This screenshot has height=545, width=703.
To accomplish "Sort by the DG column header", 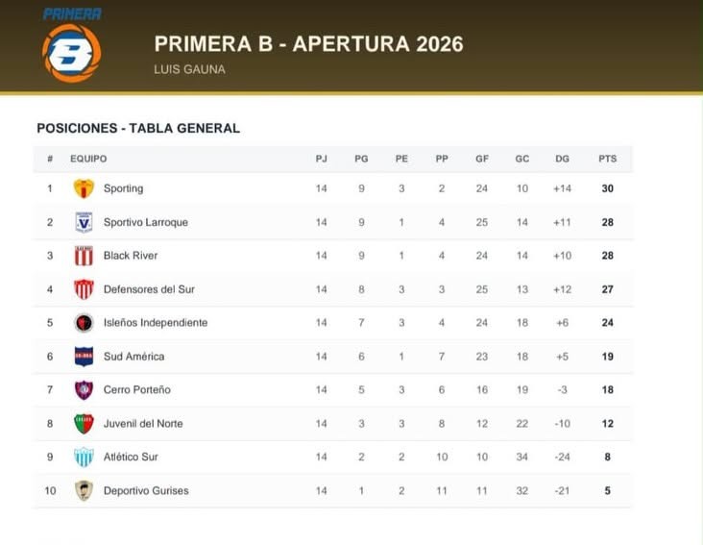I will [562, 159].
